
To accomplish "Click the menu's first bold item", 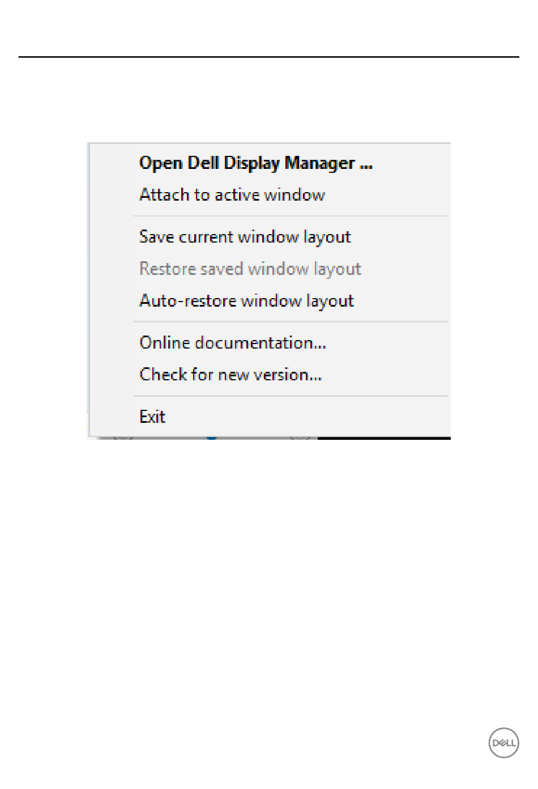I will 255,163.
